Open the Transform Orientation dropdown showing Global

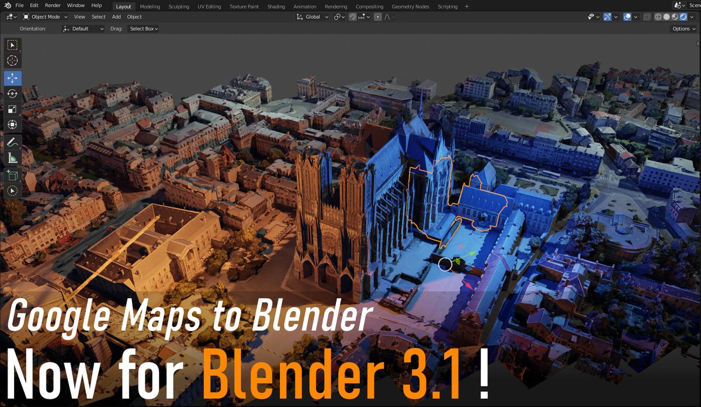pos(311,17)
